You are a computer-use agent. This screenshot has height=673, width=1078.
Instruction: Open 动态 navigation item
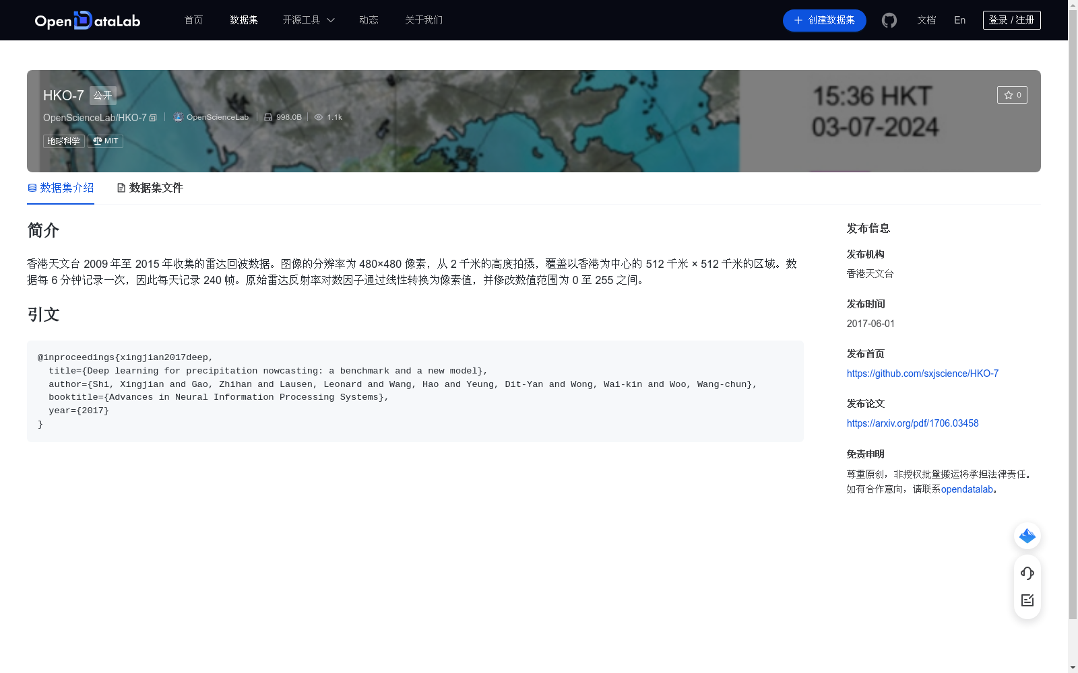(x=369, y=20)
